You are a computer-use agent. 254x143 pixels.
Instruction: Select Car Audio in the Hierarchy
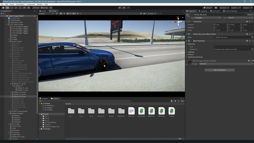tap(16, 124)
